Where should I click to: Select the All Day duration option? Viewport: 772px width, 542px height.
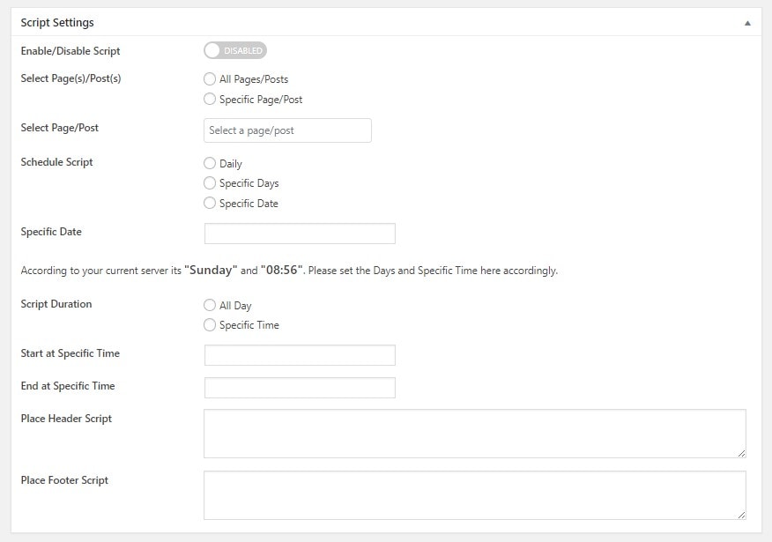(x=210, y=305)
